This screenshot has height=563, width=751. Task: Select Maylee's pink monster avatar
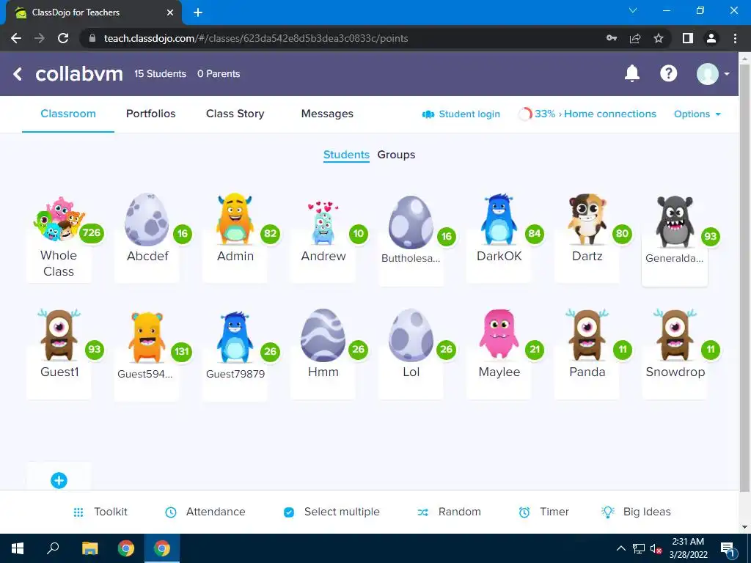pos(499,334)
